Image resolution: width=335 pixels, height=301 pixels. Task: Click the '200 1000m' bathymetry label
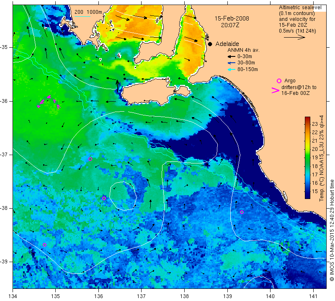88,12
